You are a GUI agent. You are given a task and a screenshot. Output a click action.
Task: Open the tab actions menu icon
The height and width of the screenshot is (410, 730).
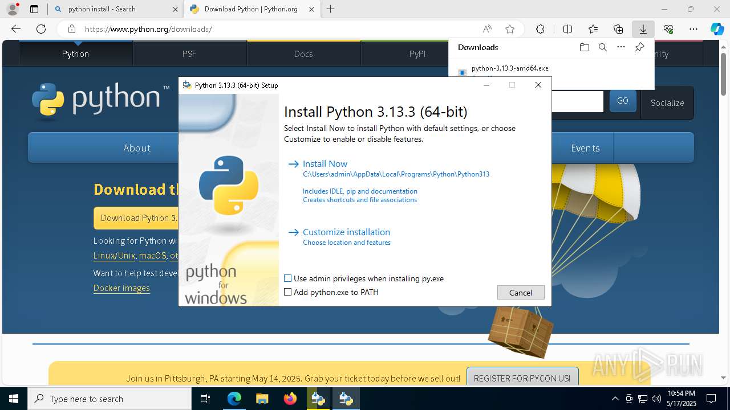pyautogui.click(x=34, y=9)
